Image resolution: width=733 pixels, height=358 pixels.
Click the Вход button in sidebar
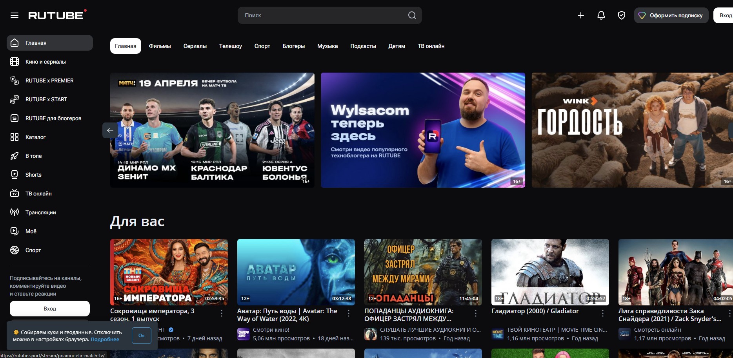pyautogui.click(x=50, y=309)
